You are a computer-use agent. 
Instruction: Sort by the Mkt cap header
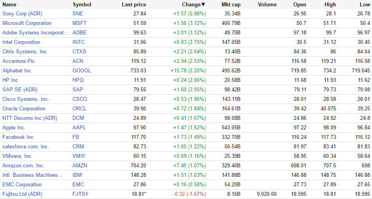click(x=231, y=5)
